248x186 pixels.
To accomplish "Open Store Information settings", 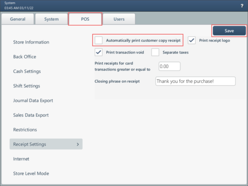I will (31, 42).
